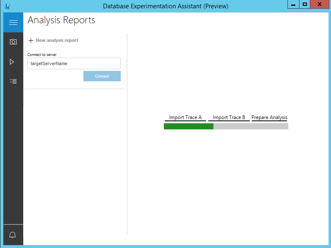Click the green portion of progress bar
331x248 pixels.
(188, 126)
